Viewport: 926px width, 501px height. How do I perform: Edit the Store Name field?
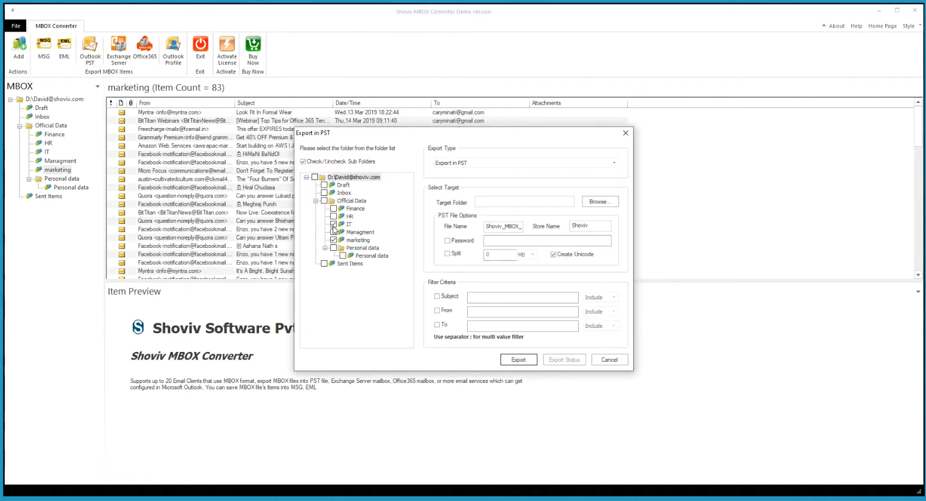(590, 226)
